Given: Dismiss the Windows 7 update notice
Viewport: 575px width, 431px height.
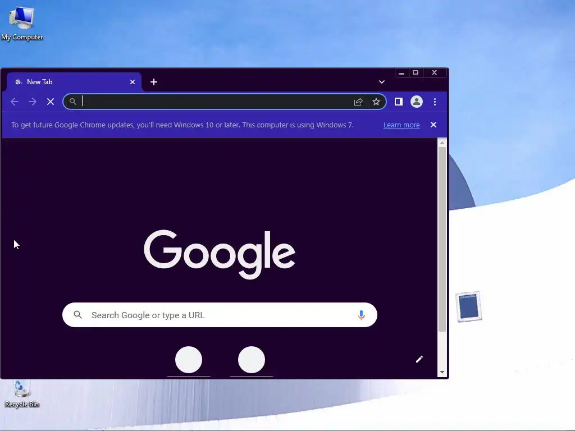Looking at the screenshot, I should [433, 125].
